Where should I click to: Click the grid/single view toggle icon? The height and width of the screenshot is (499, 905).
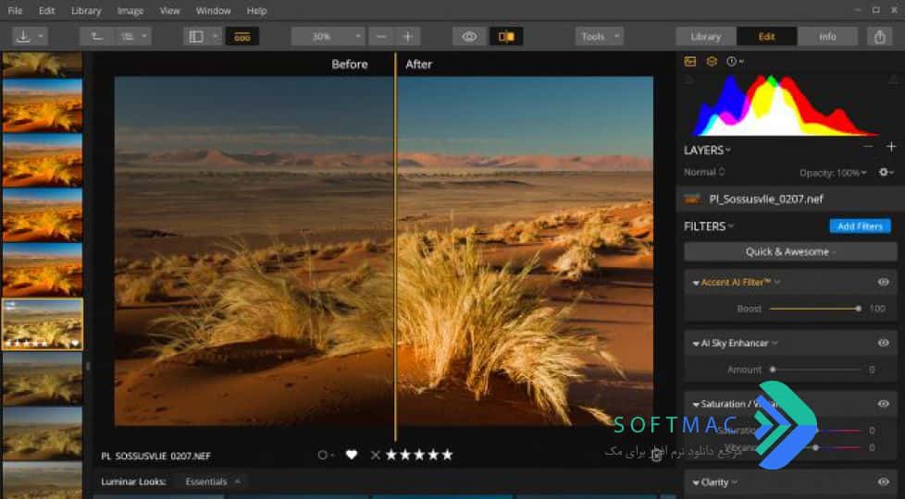pyautogui.click(x=127, y=36)
